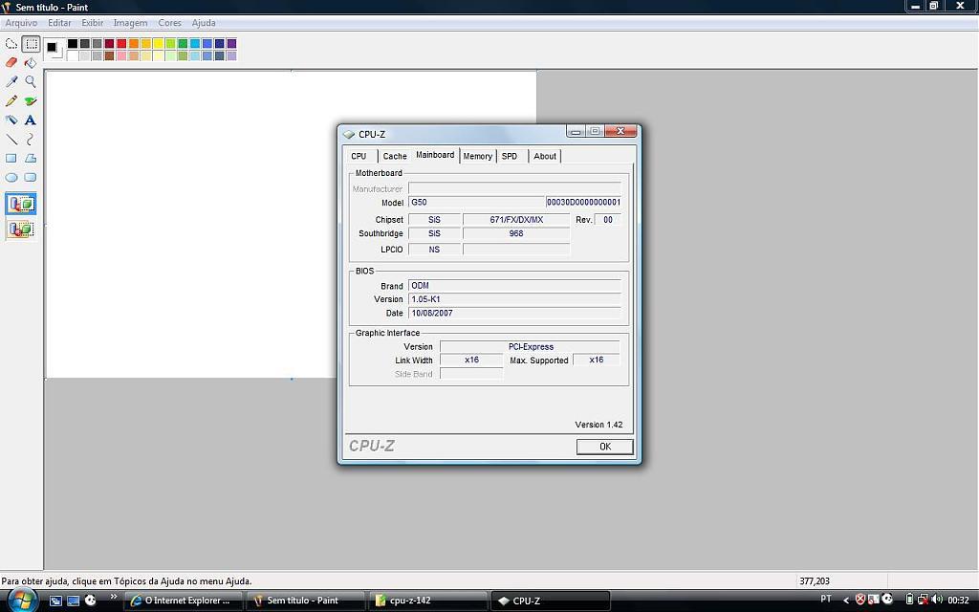
Task: Choose the Rounded Rectangle tool
Action: coord(31,177)
